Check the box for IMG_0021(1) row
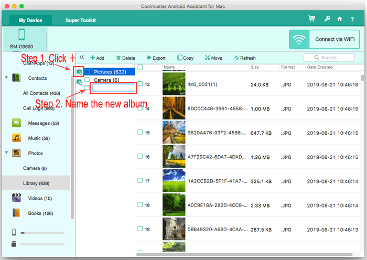Image resolution: width=367 pixels, height=260 pixels. (x=140, y=84)
